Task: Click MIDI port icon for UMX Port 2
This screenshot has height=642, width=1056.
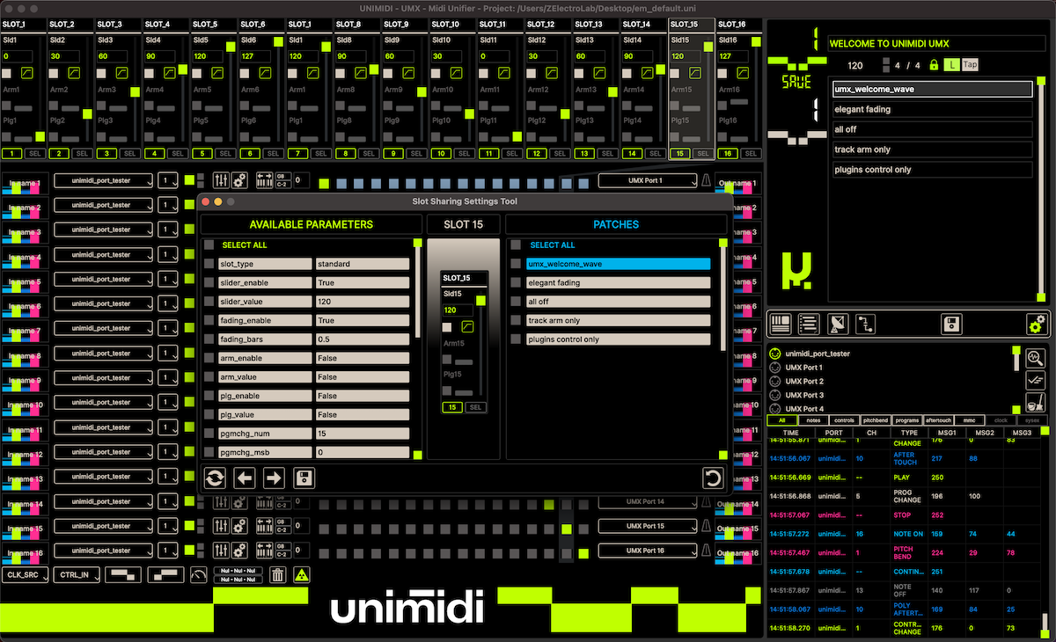Action: point(775,382)
